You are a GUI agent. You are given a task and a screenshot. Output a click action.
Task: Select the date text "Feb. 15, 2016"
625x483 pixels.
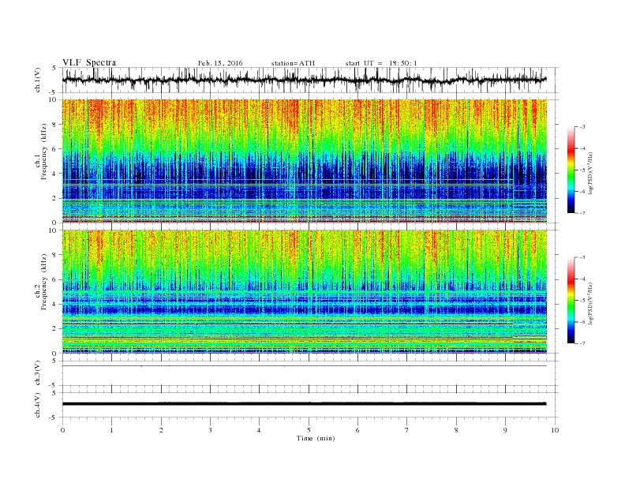(x=220, y=63)
